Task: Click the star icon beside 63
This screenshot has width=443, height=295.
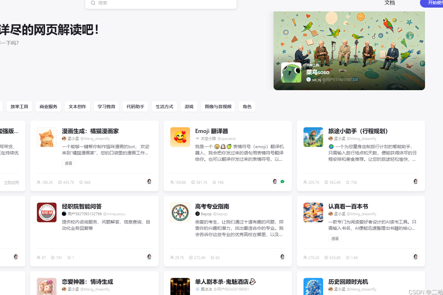Action: [x=213, y=258]
